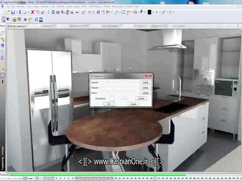This screenshot has width=242, height=181.
Task: Click the diagonal line style icon
Action: tap(164, 12)
